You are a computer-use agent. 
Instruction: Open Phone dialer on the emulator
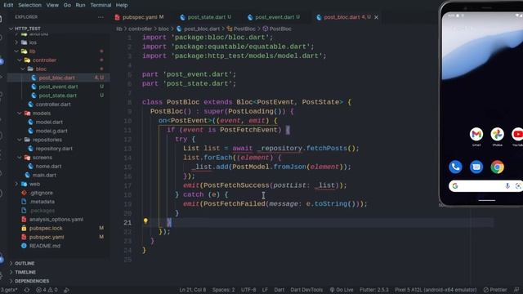point(455,167)
